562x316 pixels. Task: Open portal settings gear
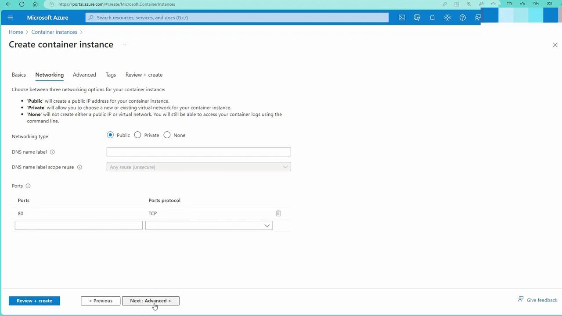447,18
